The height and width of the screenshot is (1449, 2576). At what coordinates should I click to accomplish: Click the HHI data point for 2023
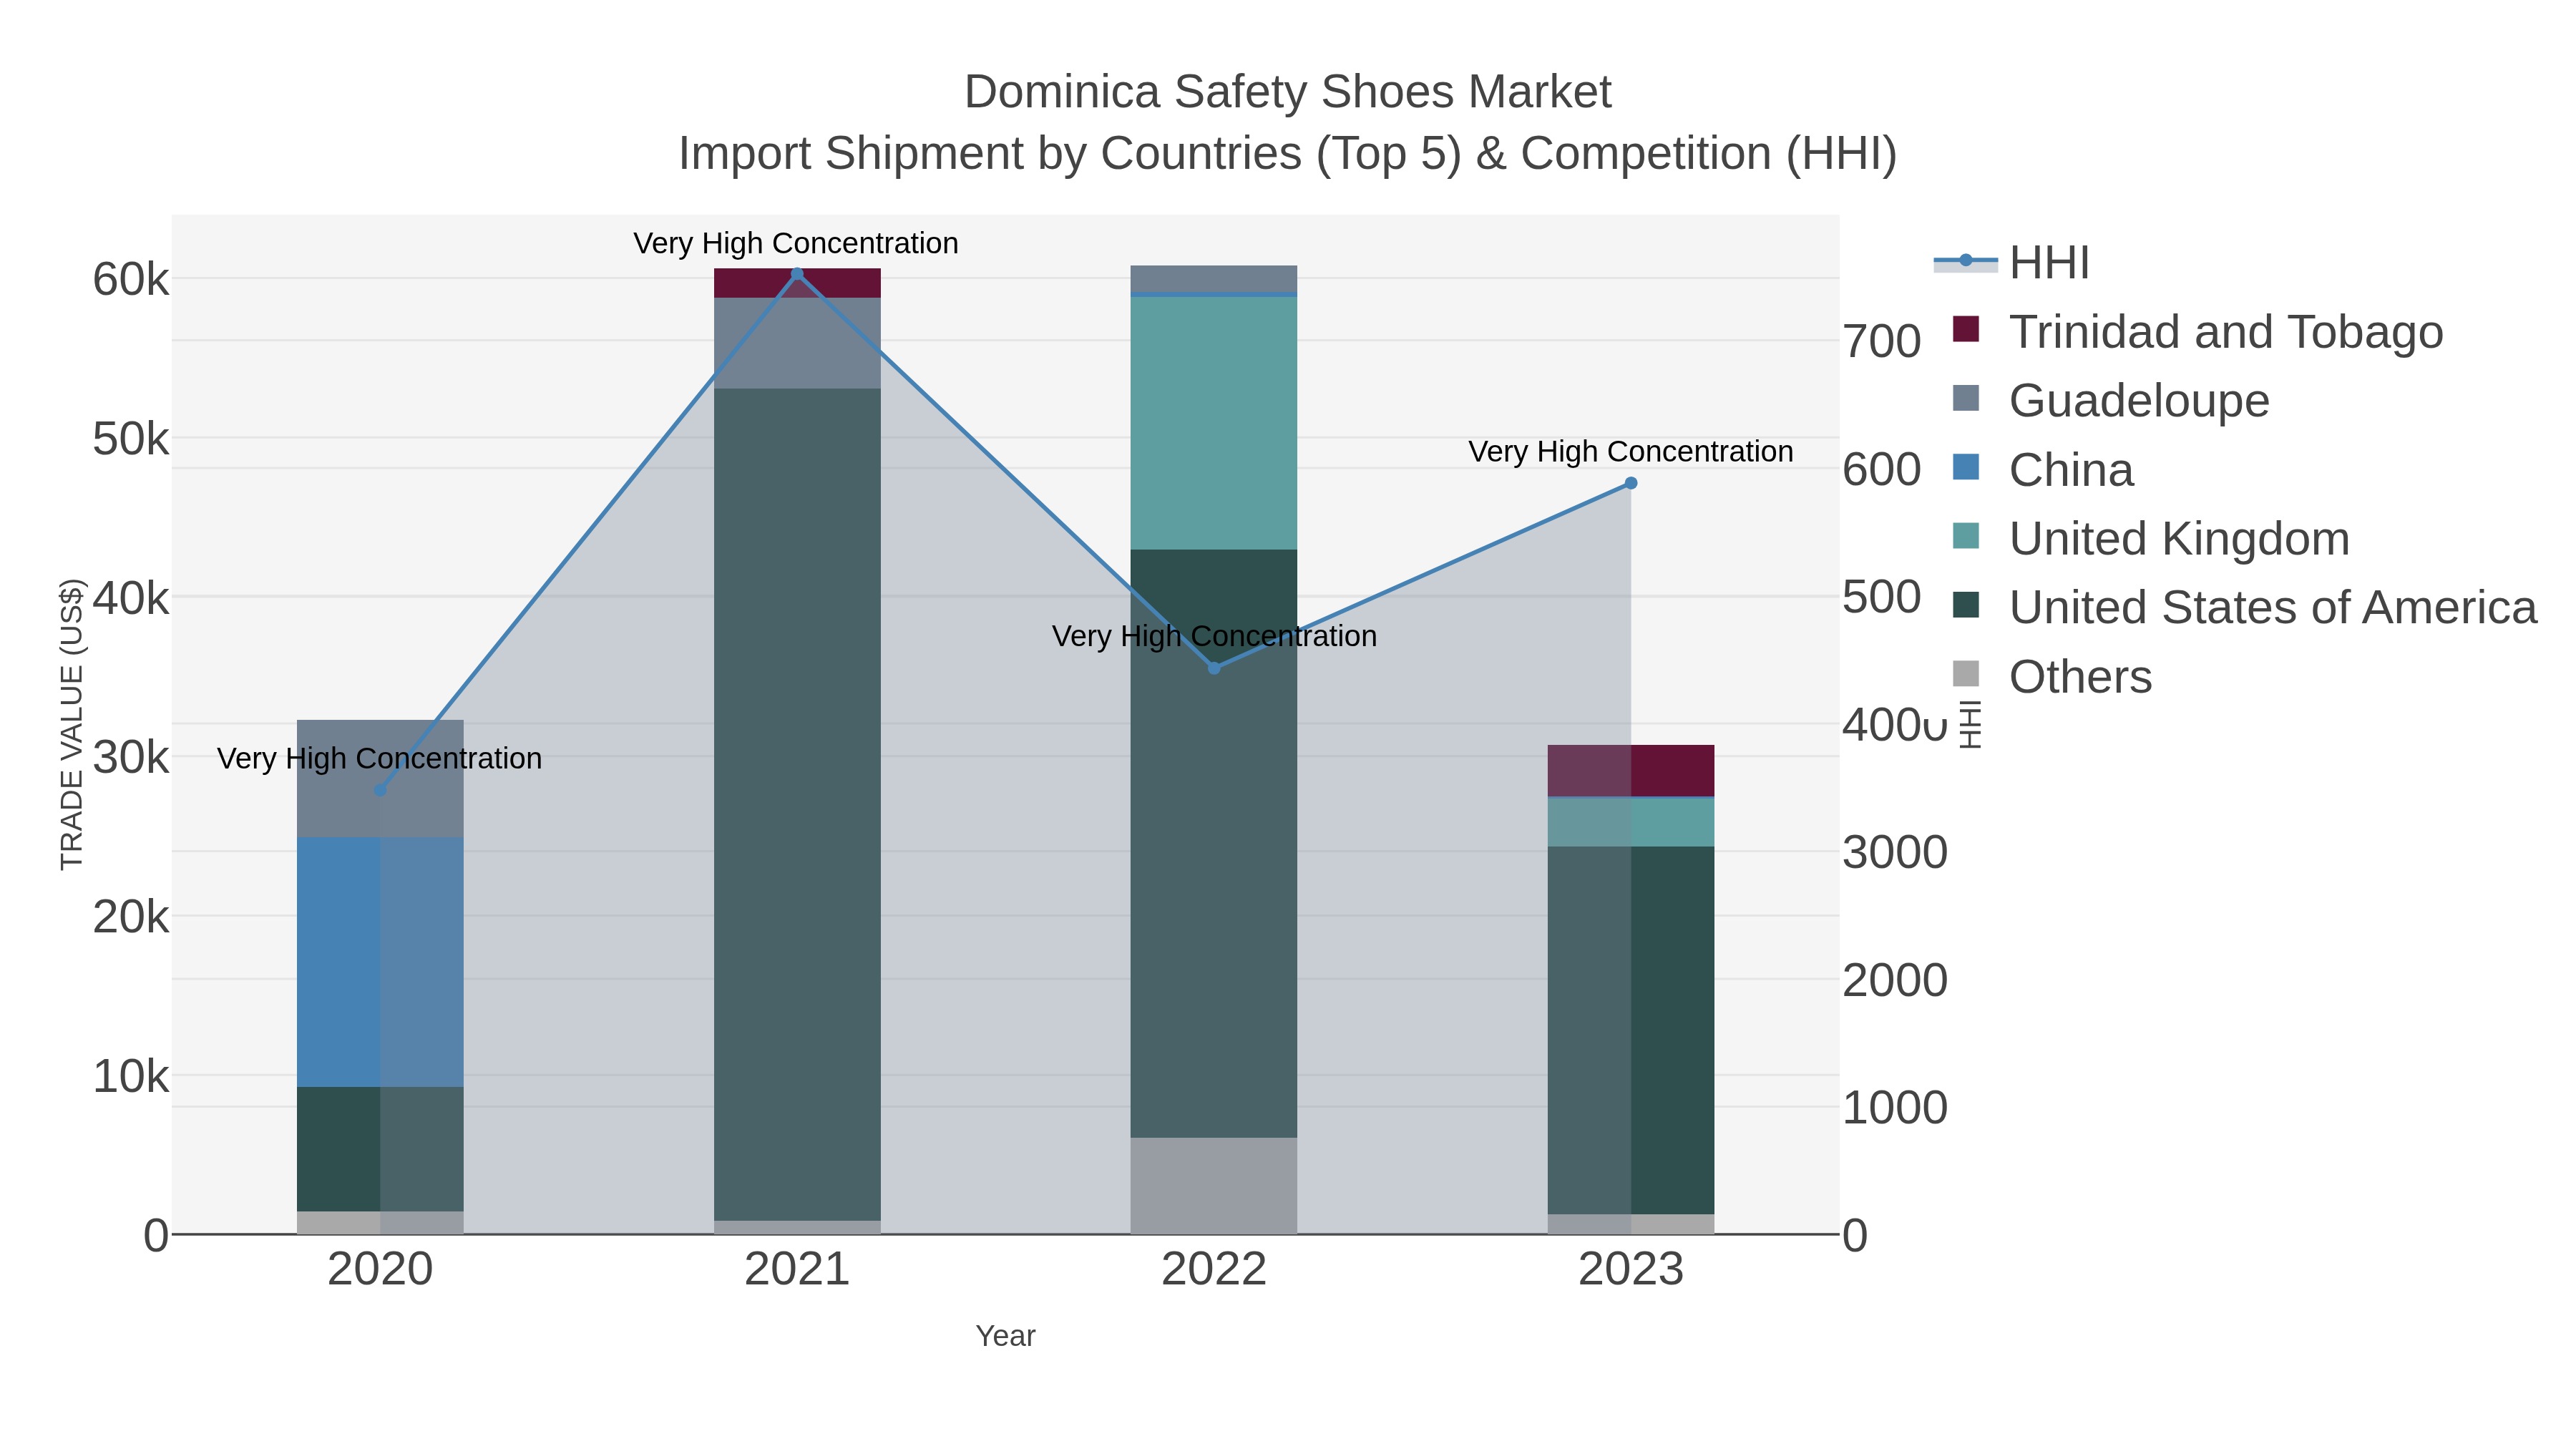click(x=1631, y=483)
